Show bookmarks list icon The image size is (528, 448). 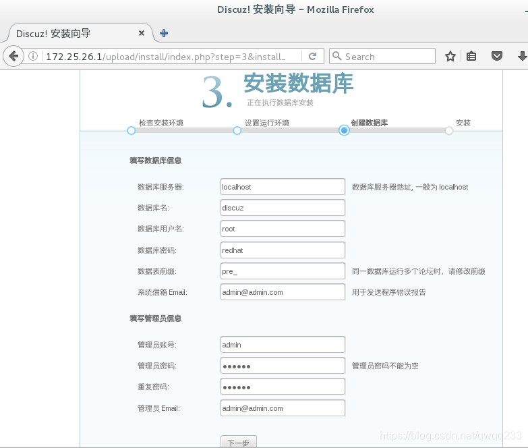point(471,56)
